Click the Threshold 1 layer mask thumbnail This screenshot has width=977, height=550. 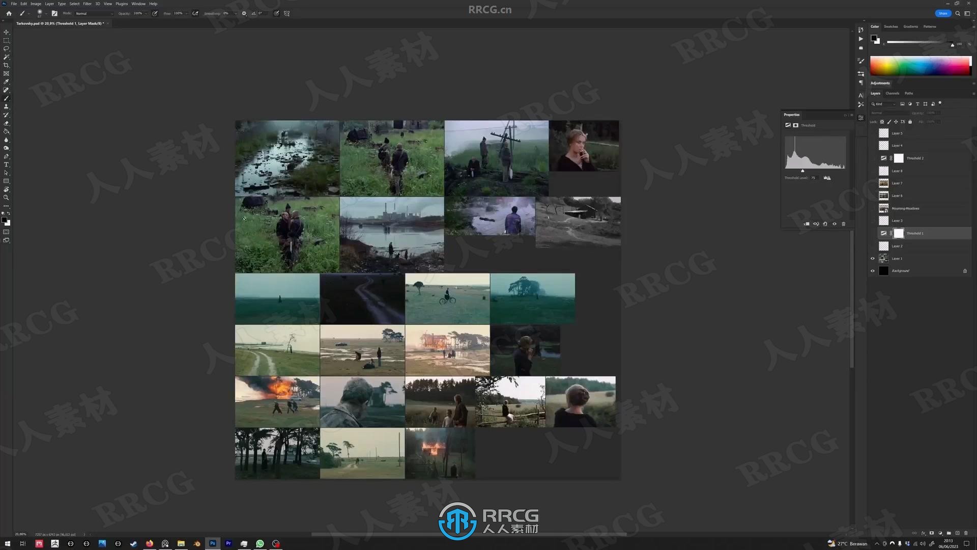pyautogui.click(x=899, y=233)
